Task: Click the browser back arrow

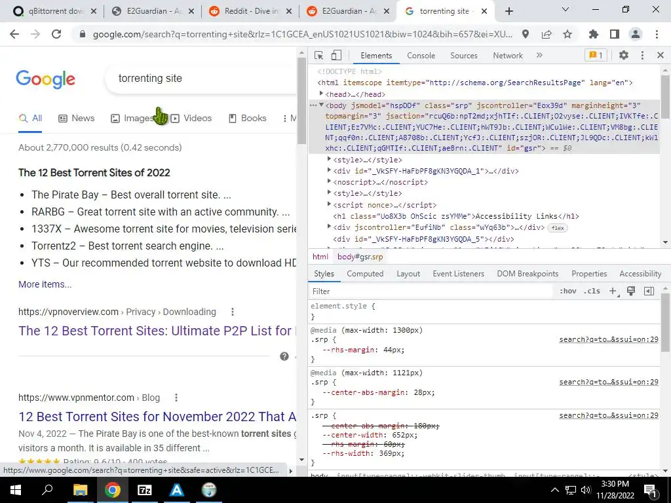Action: [14, 34]
